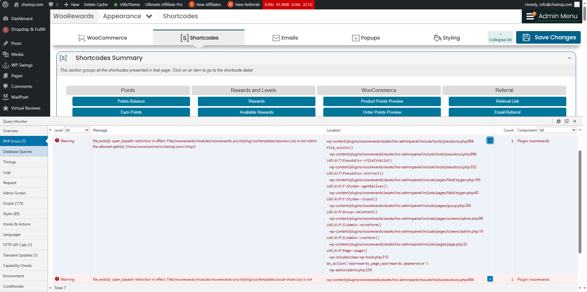
Task: Open MailPoet sidebar item
Action: [25, 97]
